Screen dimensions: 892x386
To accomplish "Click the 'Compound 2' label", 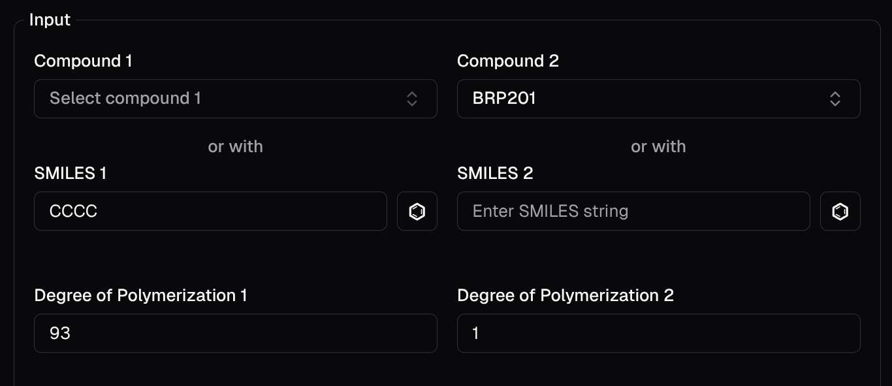I will click(508, 61).
